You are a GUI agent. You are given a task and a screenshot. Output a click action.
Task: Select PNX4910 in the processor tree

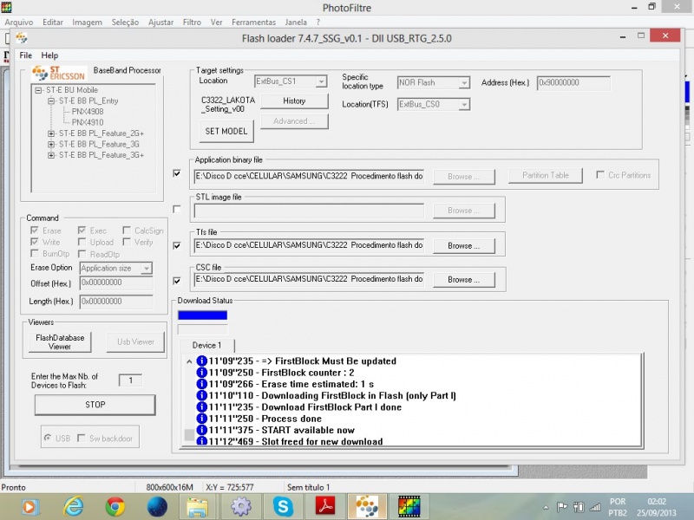(88, 122)
